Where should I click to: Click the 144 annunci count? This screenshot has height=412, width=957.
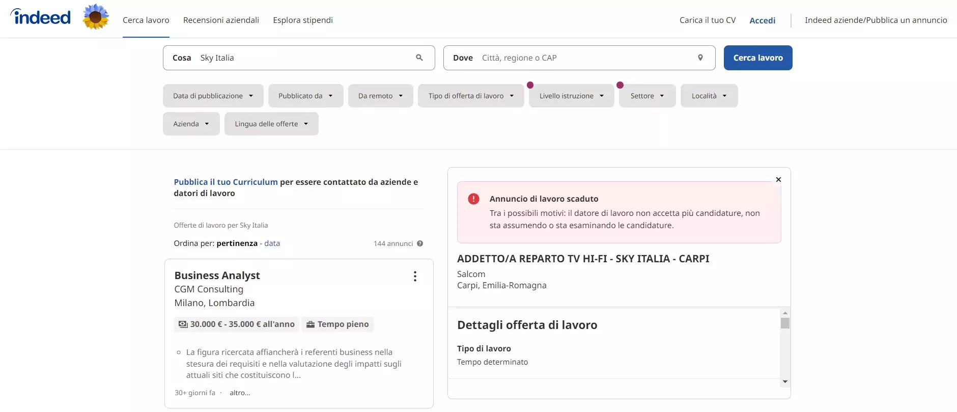393,243
